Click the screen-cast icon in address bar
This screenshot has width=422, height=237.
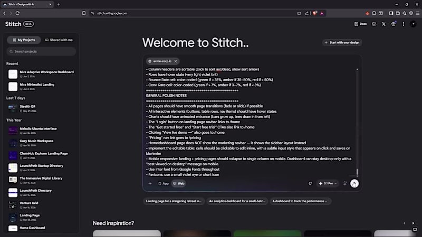tap(299, 13)
